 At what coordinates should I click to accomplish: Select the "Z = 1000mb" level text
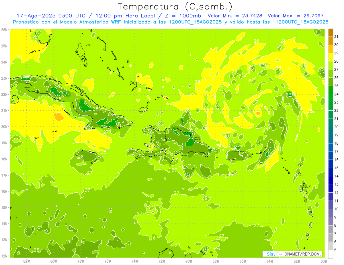point(183,16)
